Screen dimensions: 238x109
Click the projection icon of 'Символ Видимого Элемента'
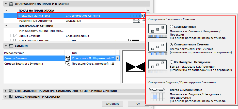click(x=68, y=64)
